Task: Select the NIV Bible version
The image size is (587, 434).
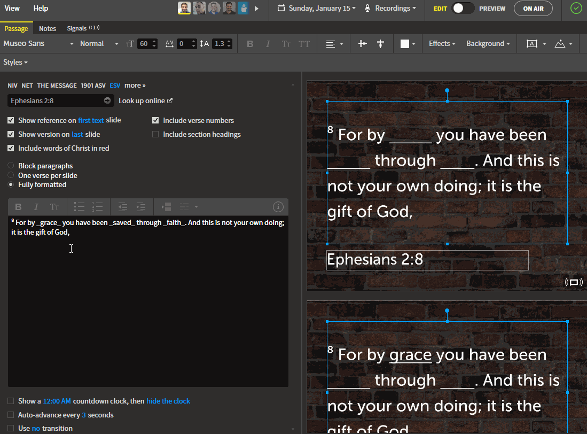Action: tap(12, 86)
